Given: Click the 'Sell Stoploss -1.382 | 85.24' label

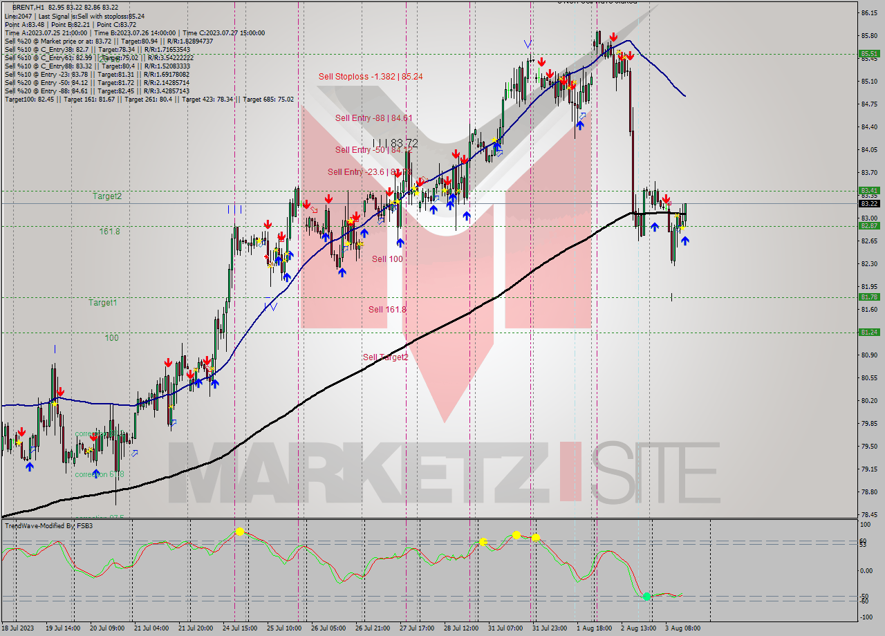Looking at the screenshot, I should pyautogui.click(x=371, y=77).
